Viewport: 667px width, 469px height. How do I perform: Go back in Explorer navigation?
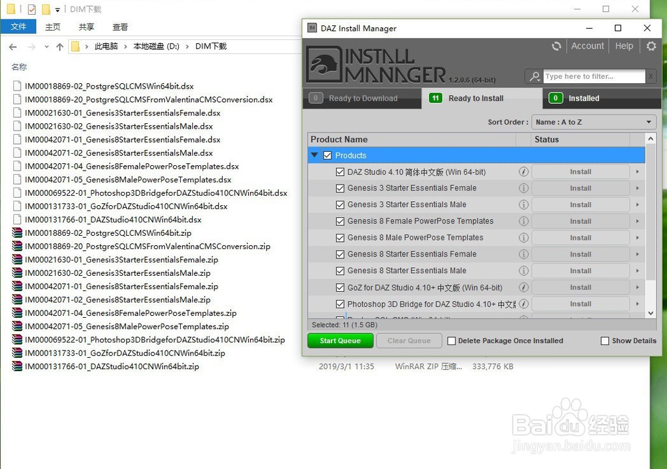13,47
